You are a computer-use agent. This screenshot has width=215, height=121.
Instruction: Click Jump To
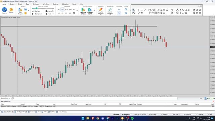[49, 11]
